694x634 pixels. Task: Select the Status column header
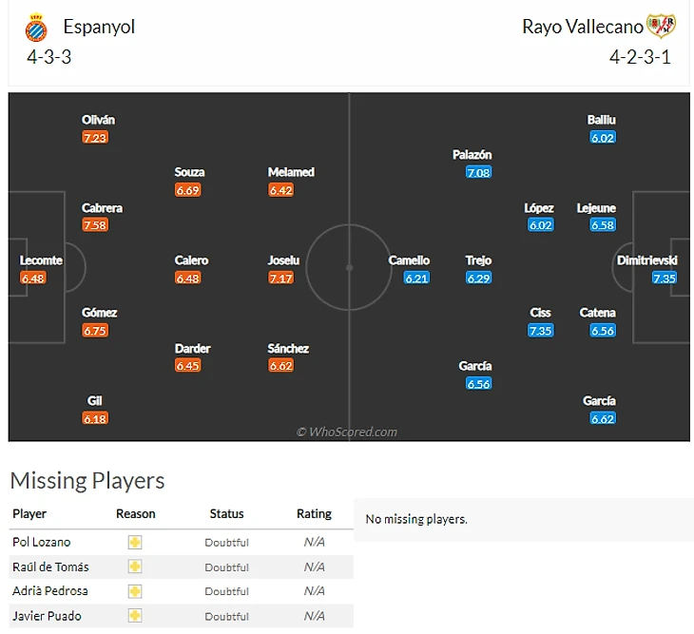(x=226, y=513)
